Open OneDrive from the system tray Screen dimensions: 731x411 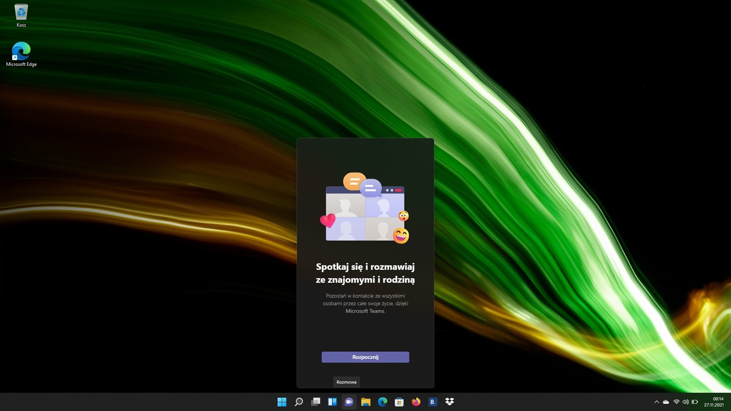[666, 402]
